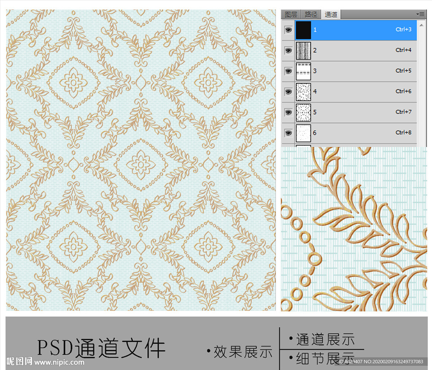Click the Ctrl+3 shortcut label

click(403, 29)
